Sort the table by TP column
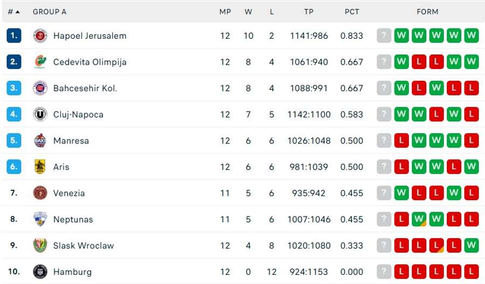This screenshot has width=485, height=284. [x=309, y=11]
